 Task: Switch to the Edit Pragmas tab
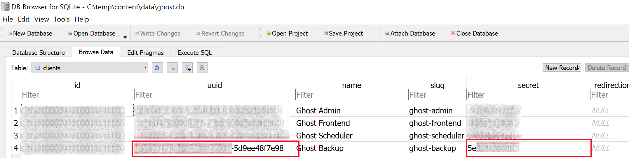[x=145, y=52]
